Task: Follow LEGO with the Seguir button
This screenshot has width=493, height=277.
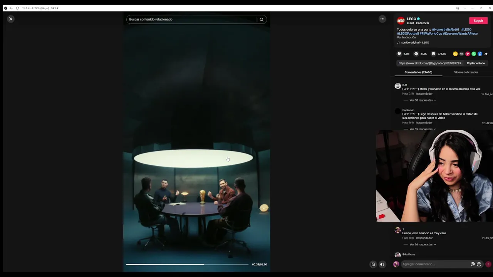Action: click(x=478, y=21)
